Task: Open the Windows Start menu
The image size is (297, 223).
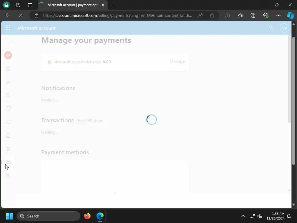Action: click(9, 216)
